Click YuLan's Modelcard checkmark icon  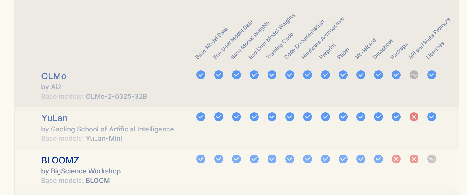click(x=361, y=117)
